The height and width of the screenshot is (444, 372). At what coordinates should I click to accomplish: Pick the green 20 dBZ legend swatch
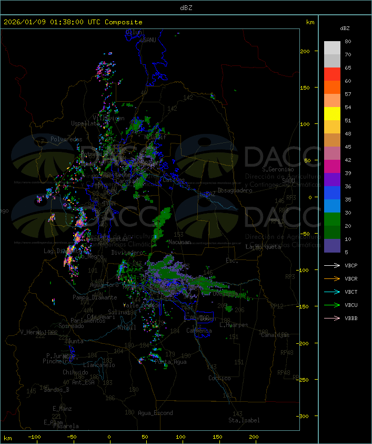[x=332, y=219]
